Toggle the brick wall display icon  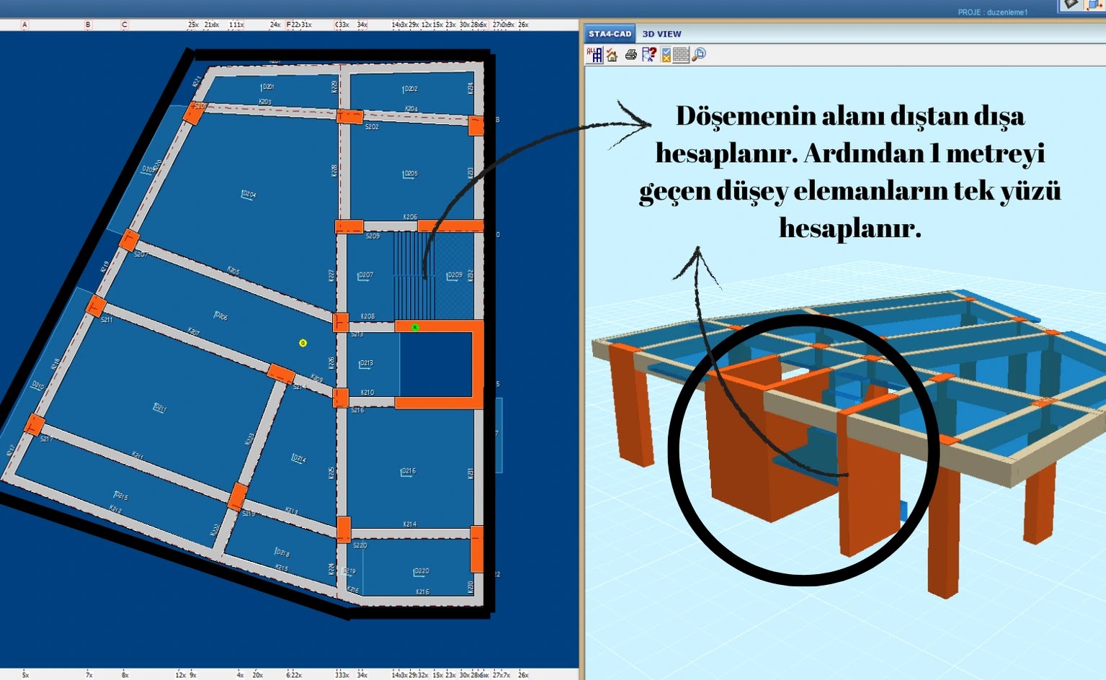pos(681,55)
